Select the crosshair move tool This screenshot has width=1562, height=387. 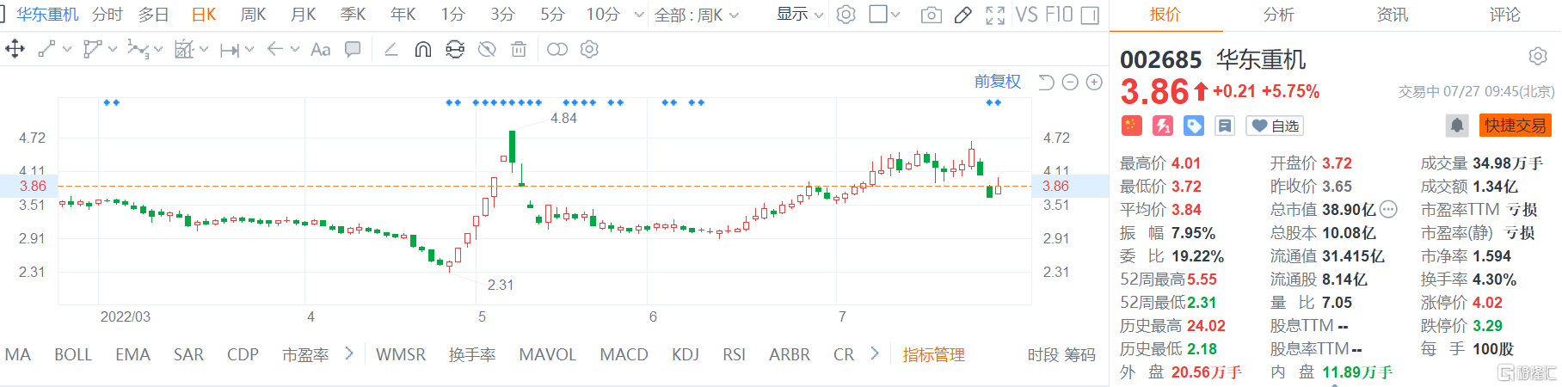[15, 49]
